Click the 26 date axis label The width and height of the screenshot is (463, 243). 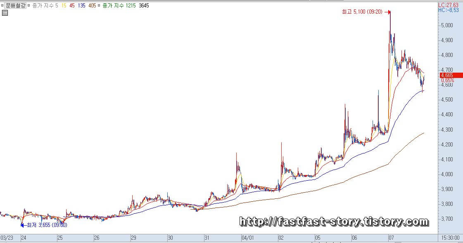point(97,238)
